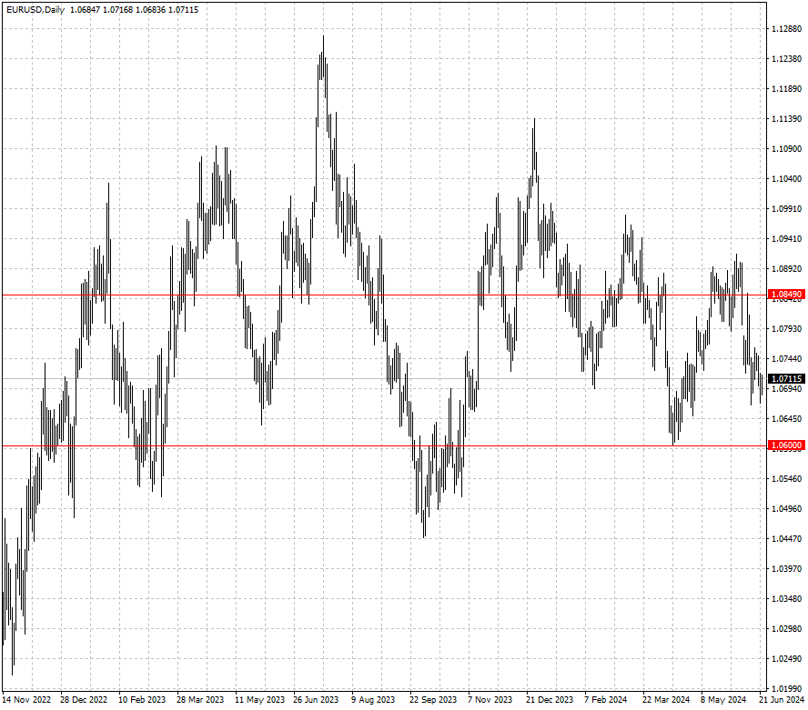Viewport: 808px width, 710px height.
Task: Click the 1.12880 price axis label
Action: click(x=786, y=29)
